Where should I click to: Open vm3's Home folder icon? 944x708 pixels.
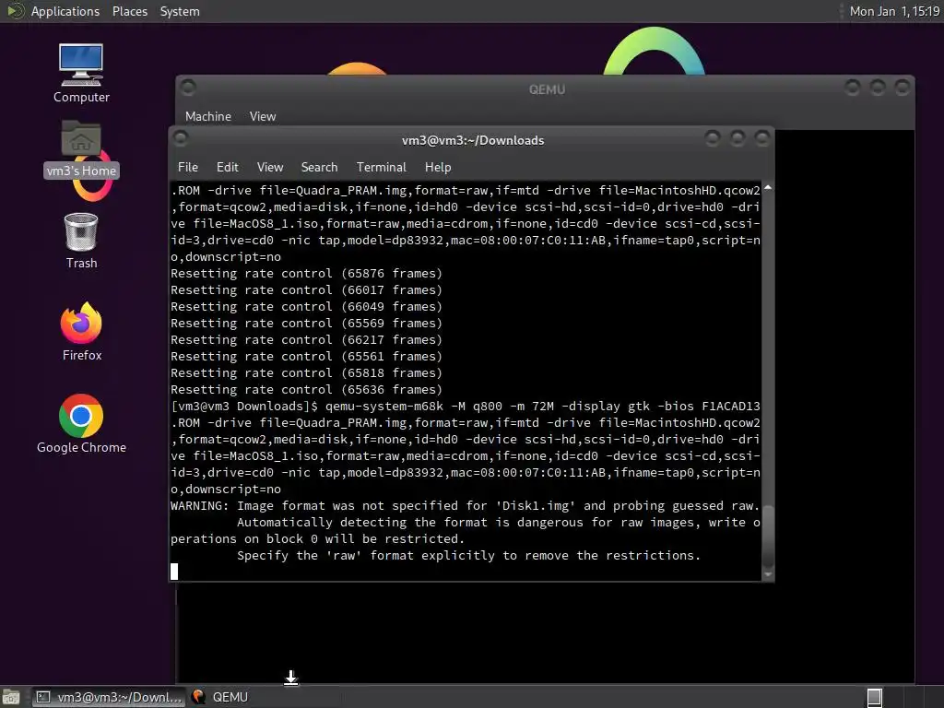pyautogui.click(x=81, y=148)
